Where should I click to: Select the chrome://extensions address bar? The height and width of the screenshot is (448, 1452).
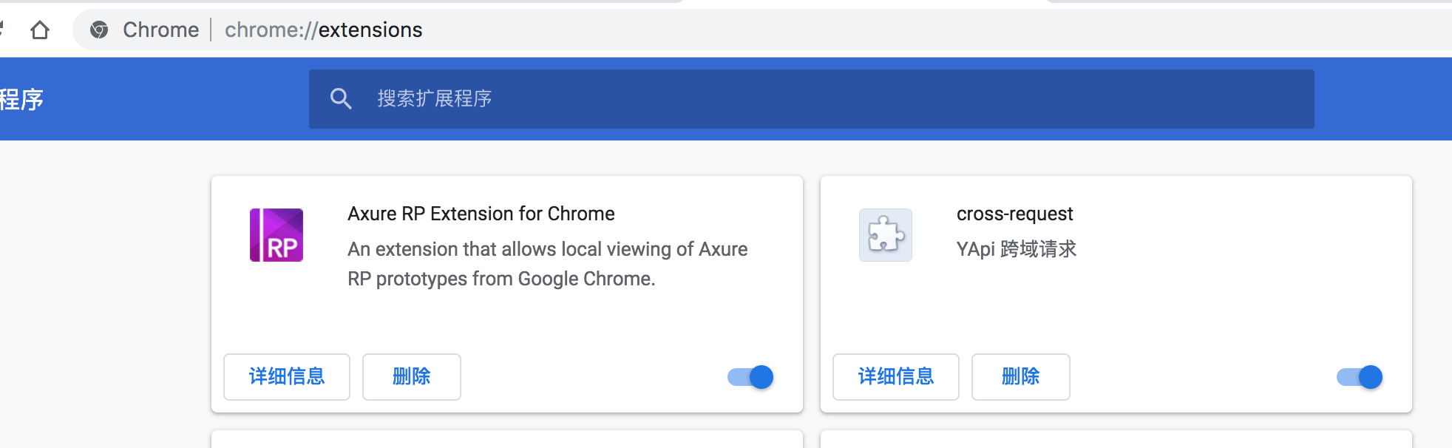[x=324, y=30]
